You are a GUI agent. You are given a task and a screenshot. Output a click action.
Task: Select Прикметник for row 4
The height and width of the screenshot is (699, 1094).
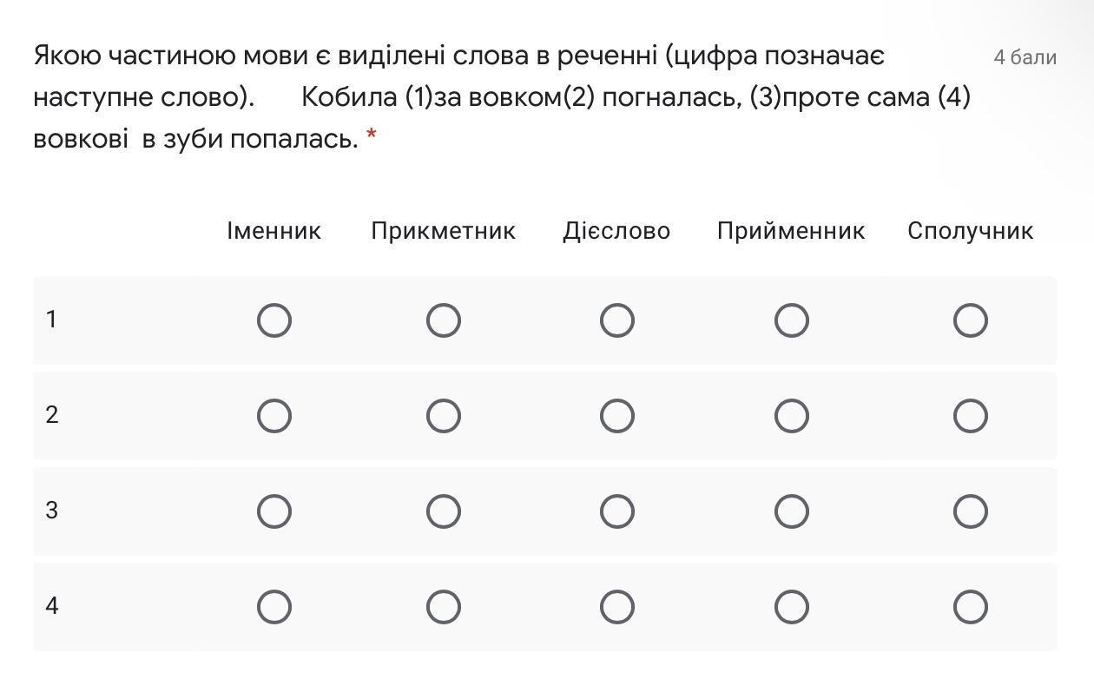(x=443, y=607)
